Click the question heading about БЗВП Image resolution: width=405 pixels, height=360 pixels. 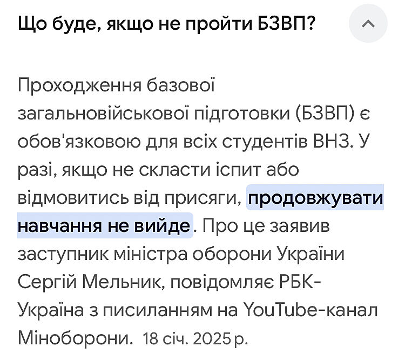[x=167, y=24]
